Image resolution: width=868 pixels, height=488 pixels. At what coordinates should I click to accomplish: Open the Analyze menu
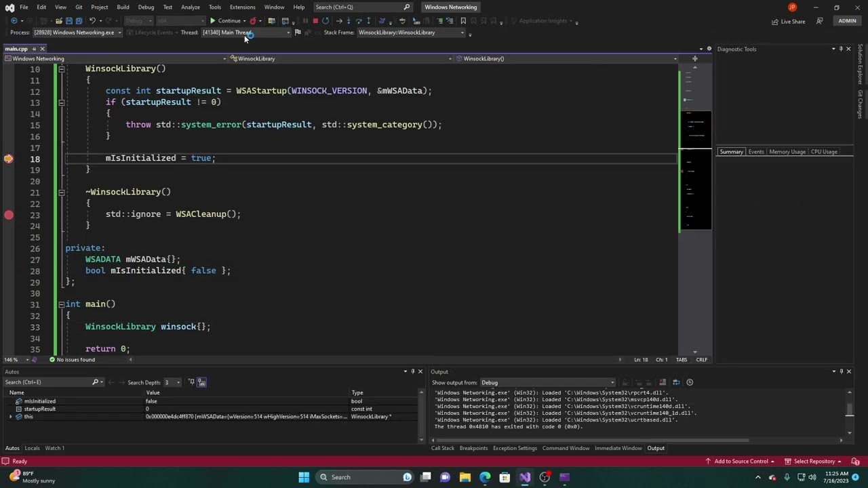[x=190, y=7]
